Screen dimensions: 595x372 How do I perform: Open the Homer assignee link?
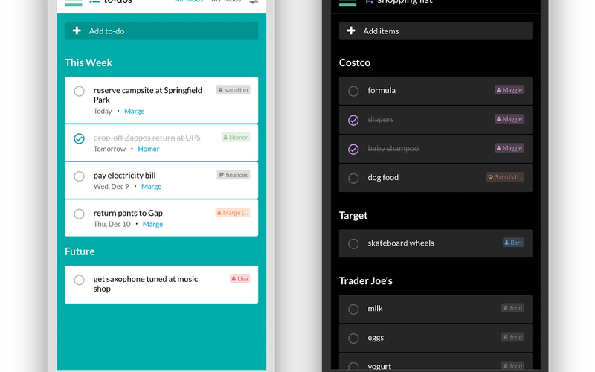pyautogui.click(x=148, y=149)
